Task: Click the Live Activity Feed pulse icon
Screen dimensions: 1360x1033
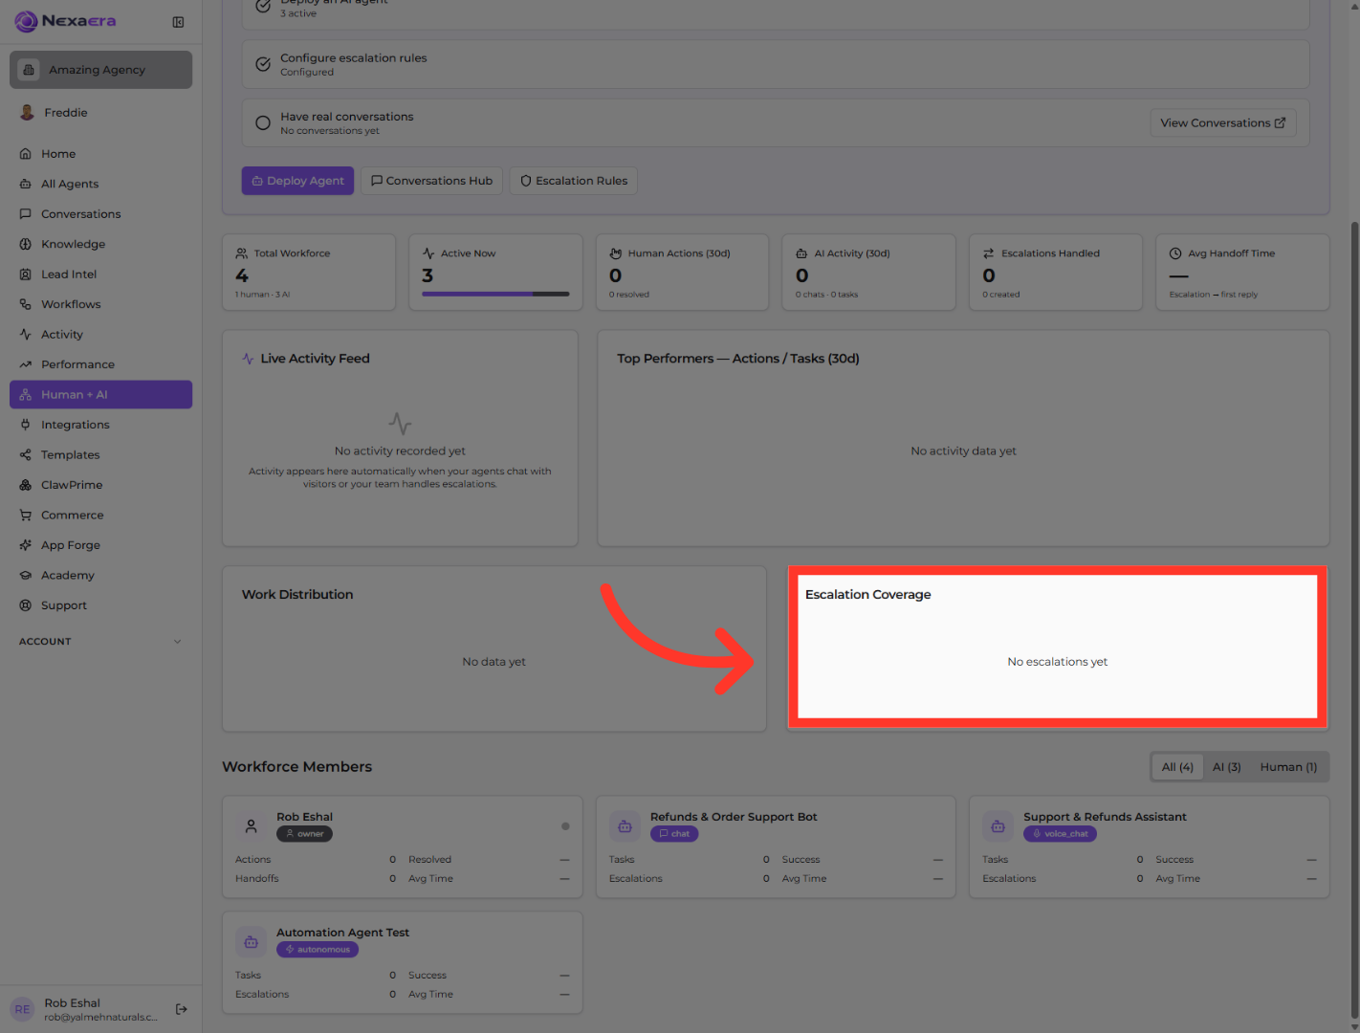Action: 248,359
